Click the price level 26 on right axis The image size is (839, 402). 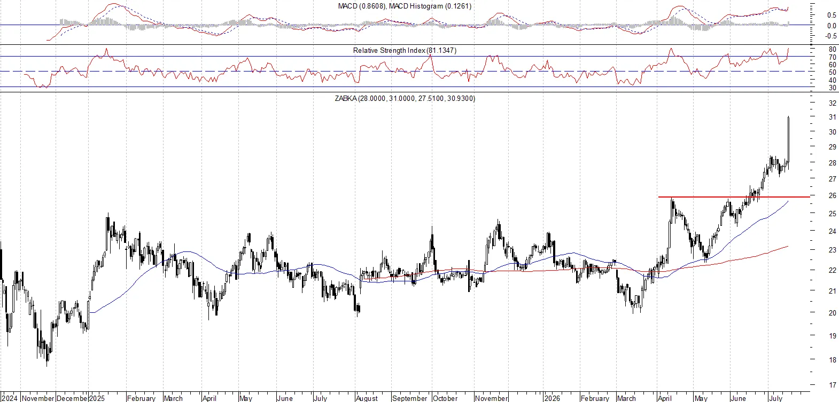832,196
